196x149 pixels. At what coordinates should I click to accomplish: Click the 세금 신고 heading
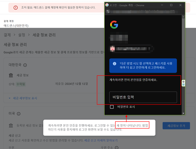(x=15, y=136)
